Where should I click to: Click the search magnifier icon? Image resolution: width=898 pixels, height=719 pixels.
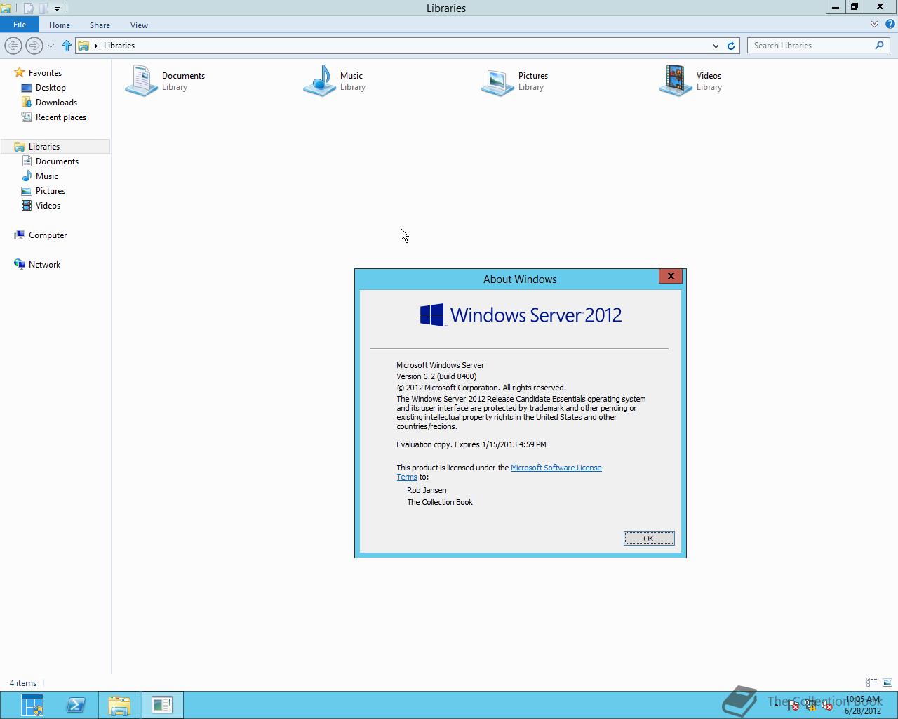coord(879,45)
